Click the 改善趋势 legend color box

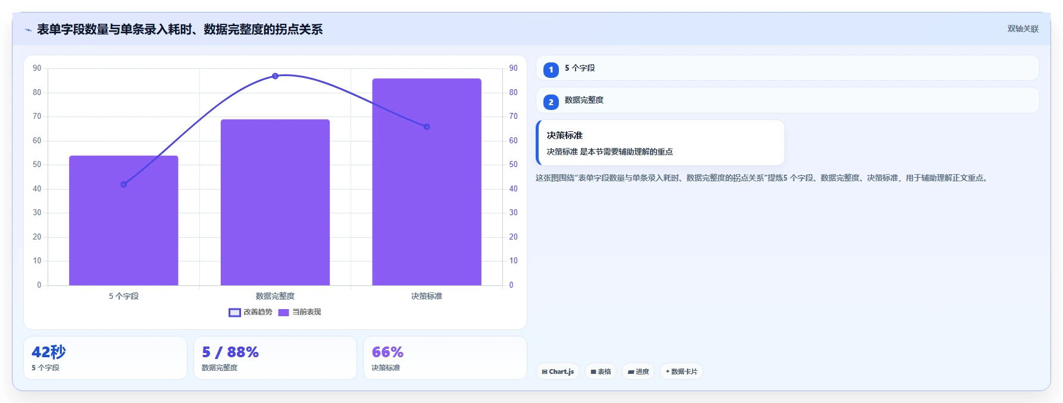click(235, 313)
